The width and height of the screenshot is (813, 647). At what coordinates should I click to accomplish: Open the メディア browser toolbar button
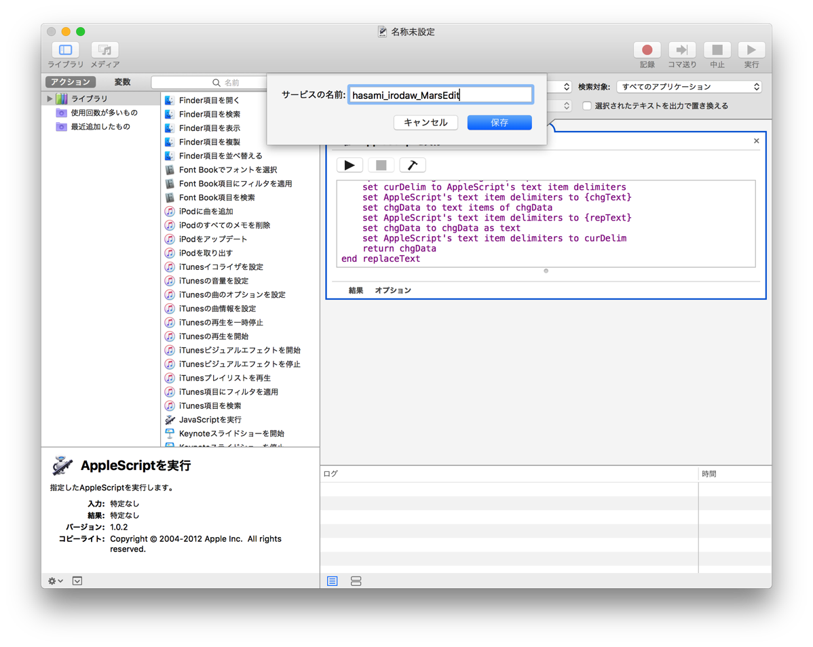point(105,50)
